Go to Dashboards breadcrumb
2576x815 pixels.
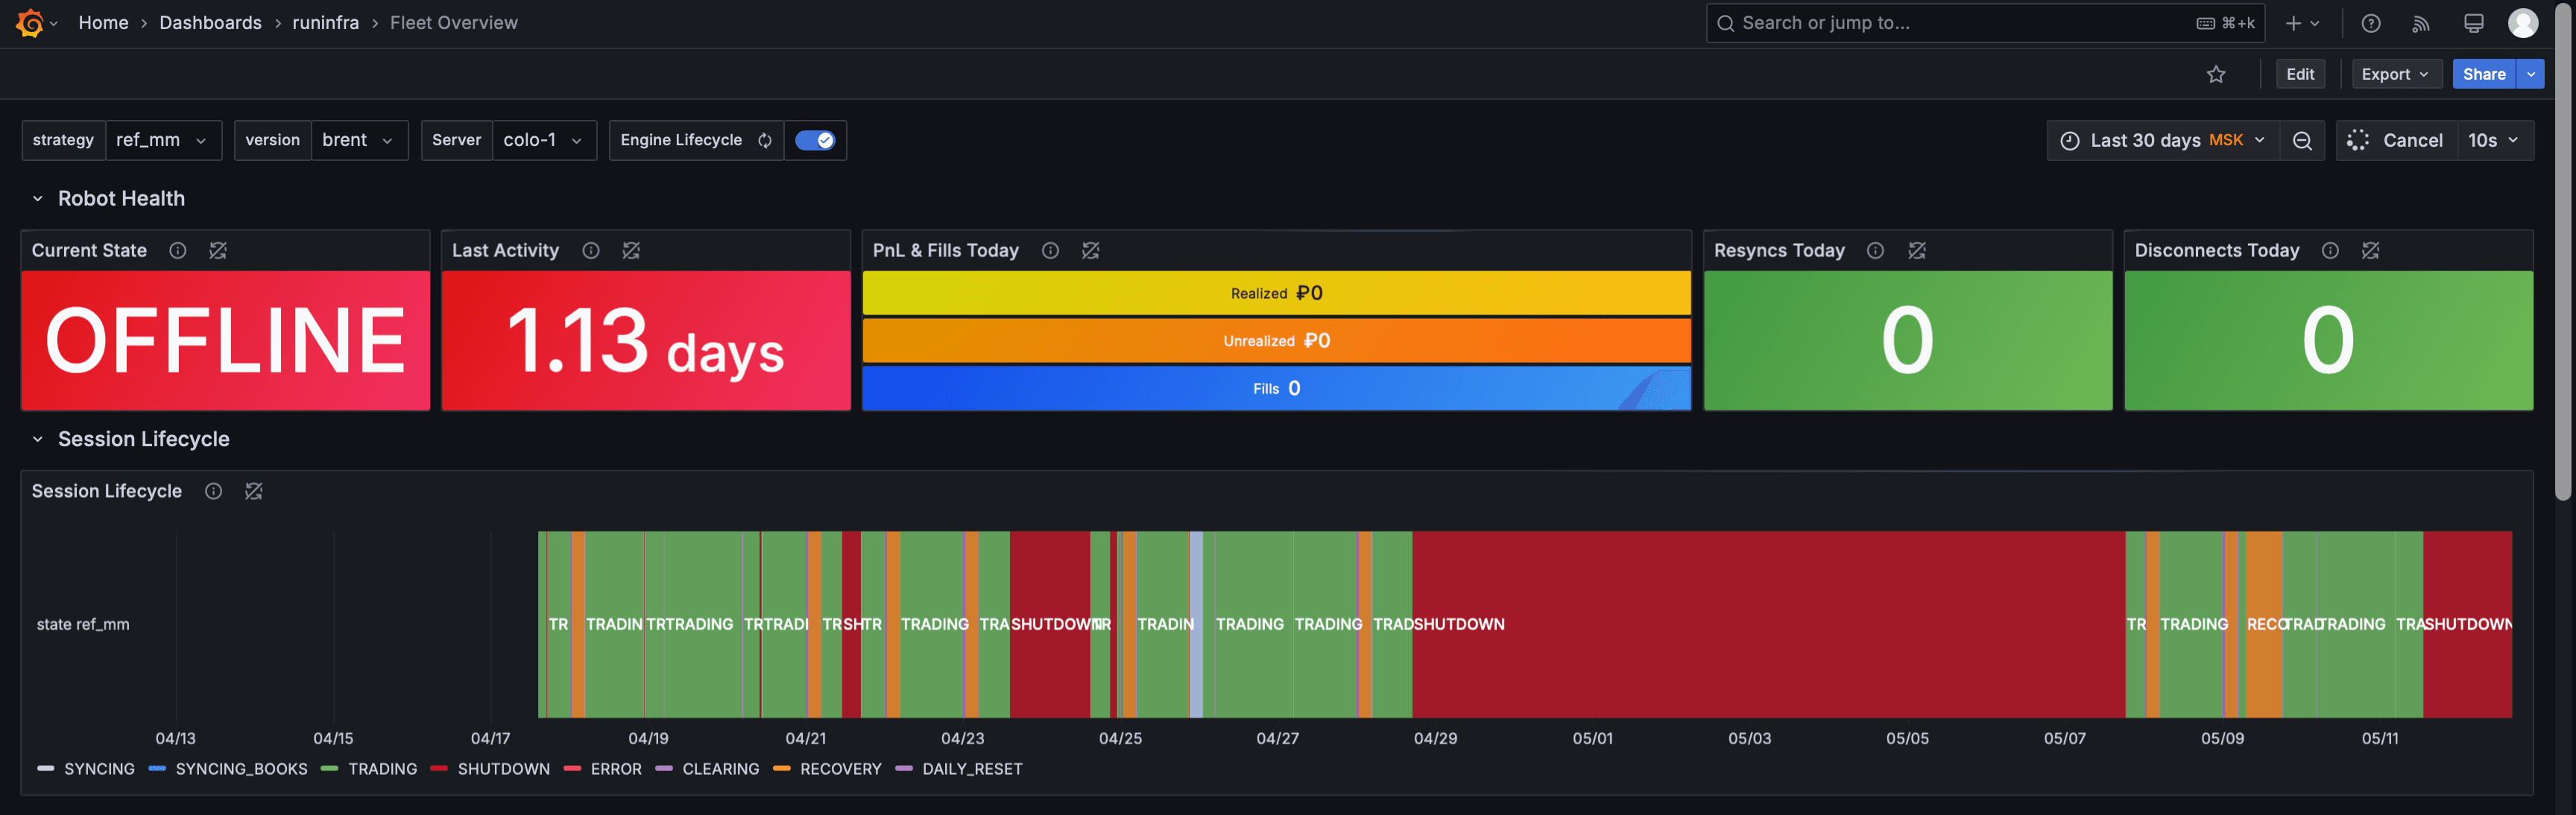[210, 23]
